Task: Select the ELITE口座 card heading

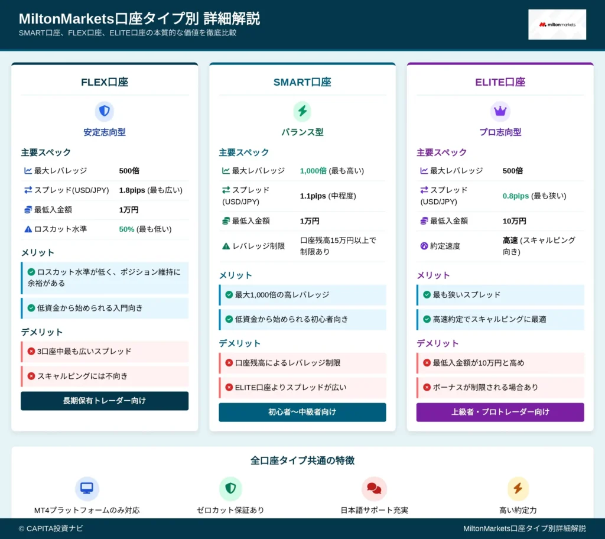Action: [500, 82]
